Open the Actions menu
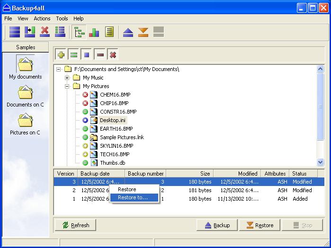This screenshot has height=248, width=331. (x=42, y=18)
